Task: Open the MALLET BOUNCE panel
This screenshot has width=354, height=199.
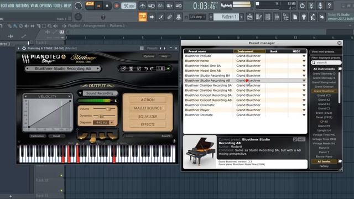Action: click(148, 108)
